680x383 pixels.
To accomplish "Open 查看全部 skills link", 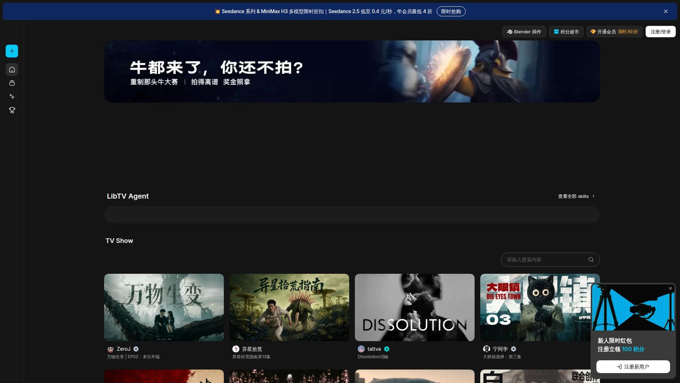I will 573,196.
